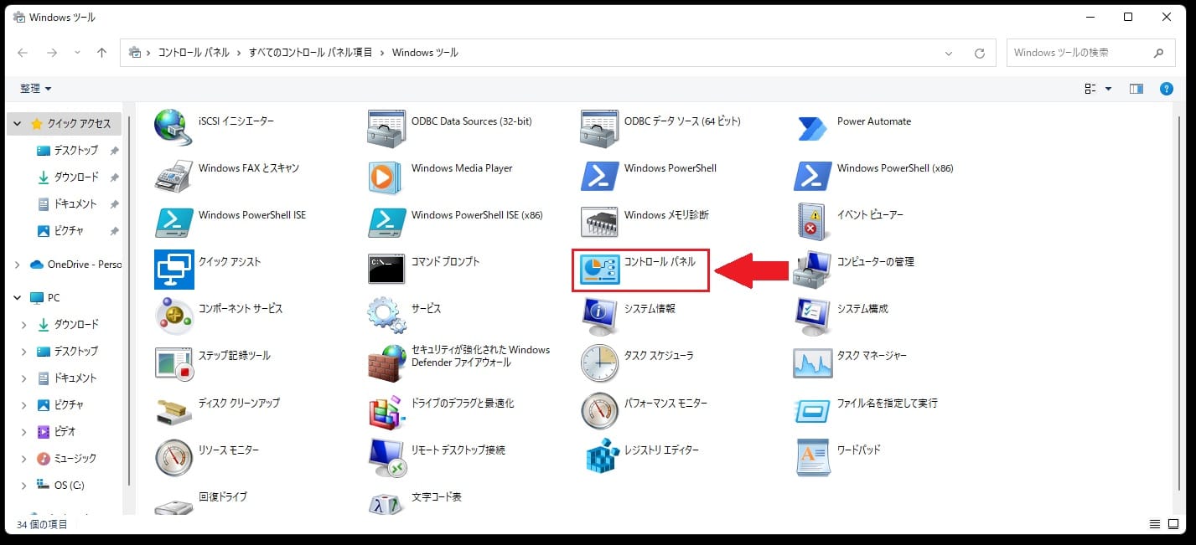Open パフォーマンス モニター icon
The width and height of the screenshot is (1196, 545).
click(x=599, y=409)
